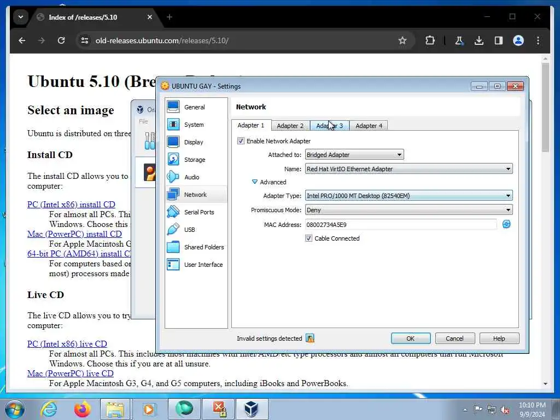Click Cancel in Settings dialog
560x420 pixels.
pos(454,338)
